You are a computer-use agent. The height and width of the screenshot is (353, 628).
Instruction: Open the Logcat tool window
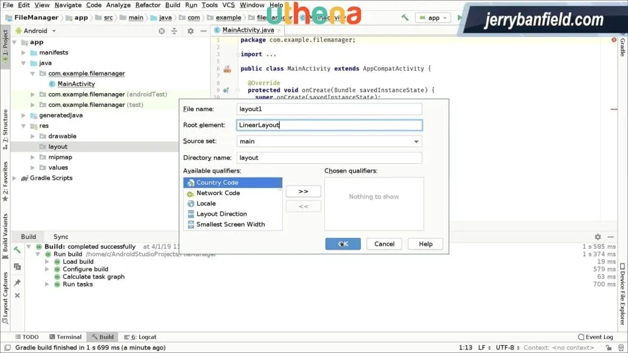click(140, 337)
